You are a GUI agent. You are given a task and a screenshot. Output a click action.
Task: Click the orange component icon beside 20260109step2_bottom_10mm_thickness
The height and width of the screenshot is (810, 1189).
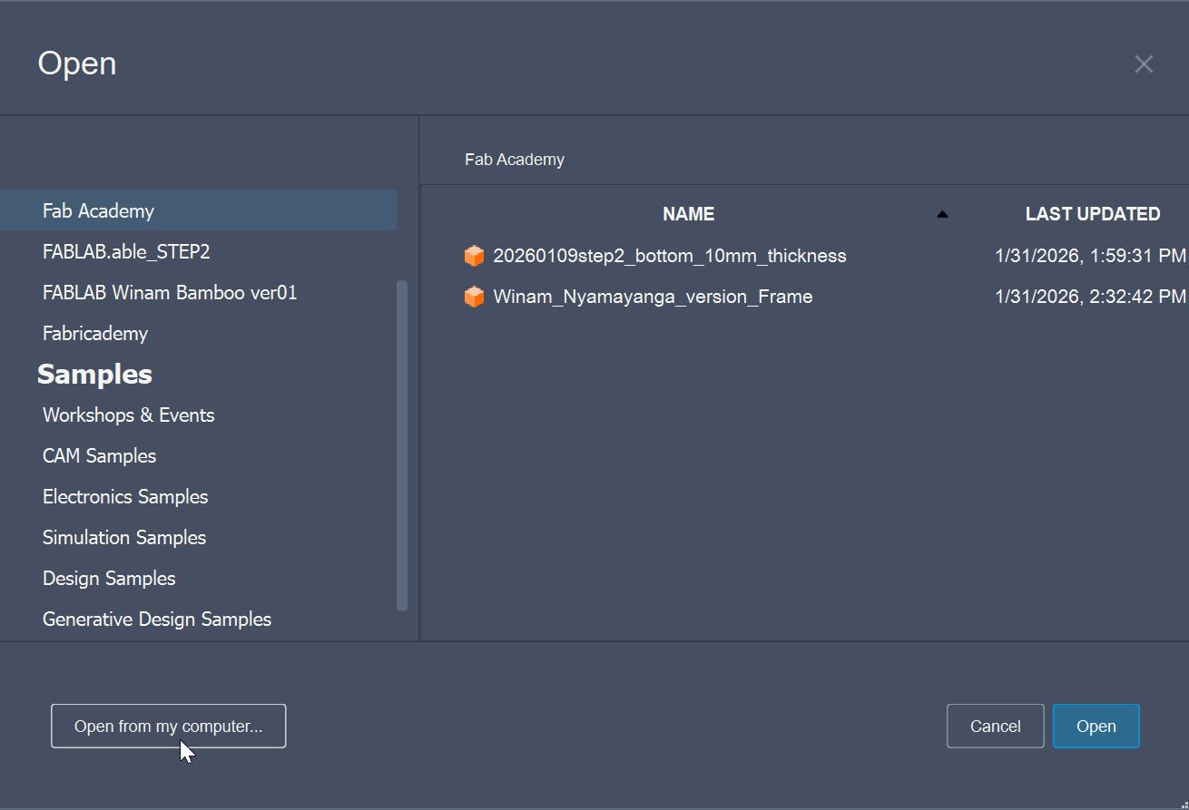point(474,255)
